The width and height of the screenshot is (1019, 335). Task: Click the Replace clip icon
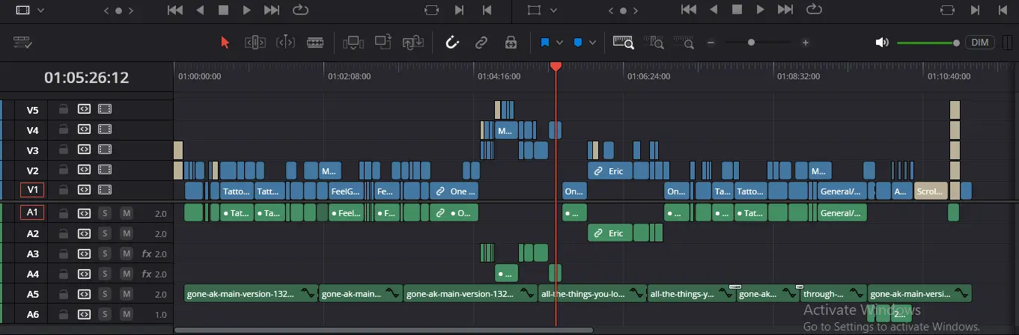(x=413, y=43)
